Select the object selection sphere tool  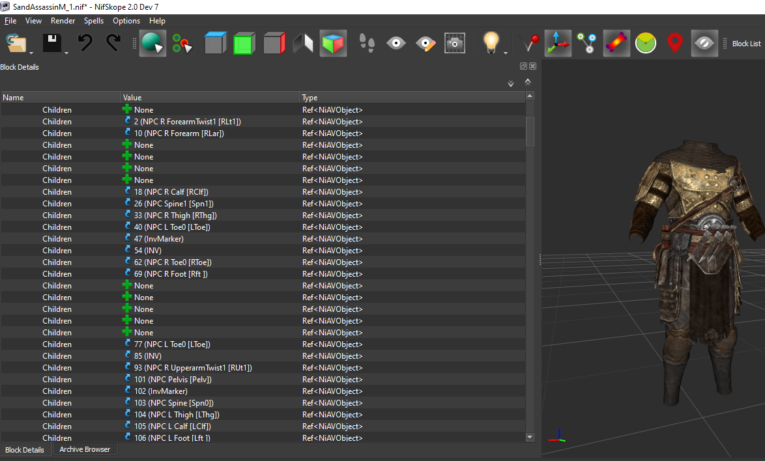152,44
